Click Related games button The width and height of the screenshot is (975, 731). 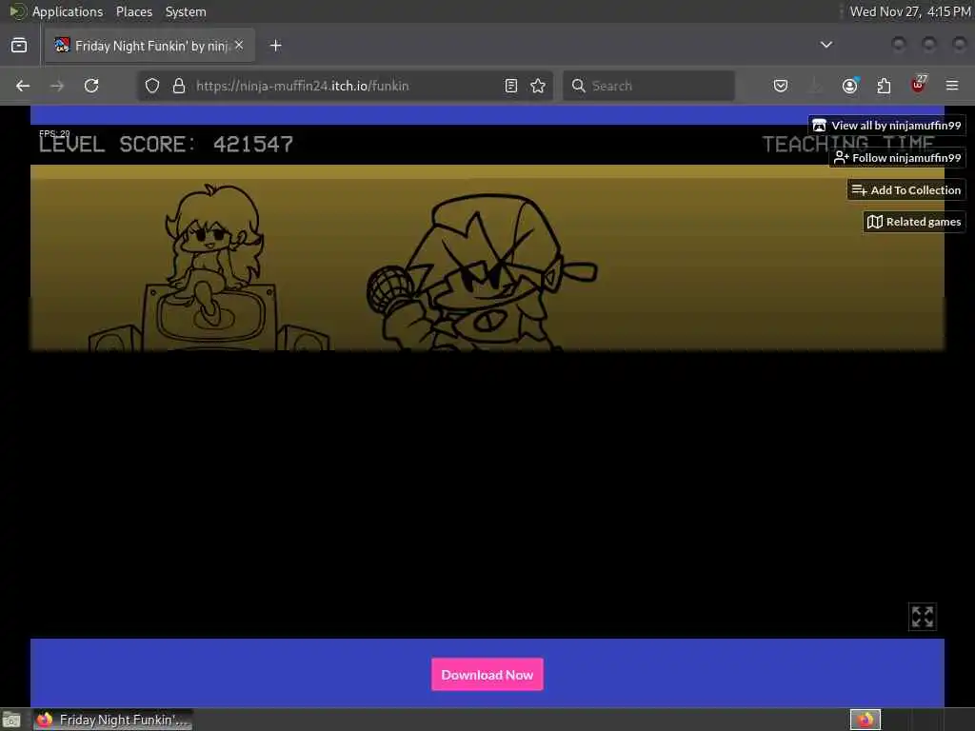(x=914, y=222)
